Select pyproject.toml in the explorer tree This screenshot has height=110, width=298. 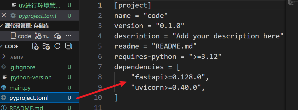(29, 98)
